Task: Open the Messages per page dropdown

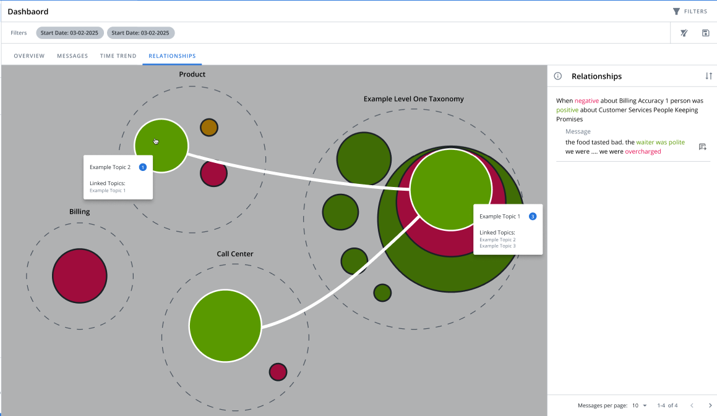Action: click(x=639, y=406)
